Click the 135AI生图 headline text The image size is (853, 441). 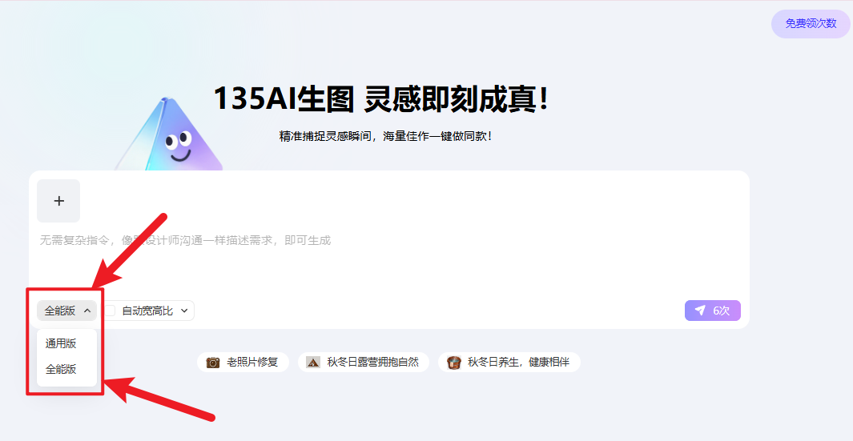284,98
